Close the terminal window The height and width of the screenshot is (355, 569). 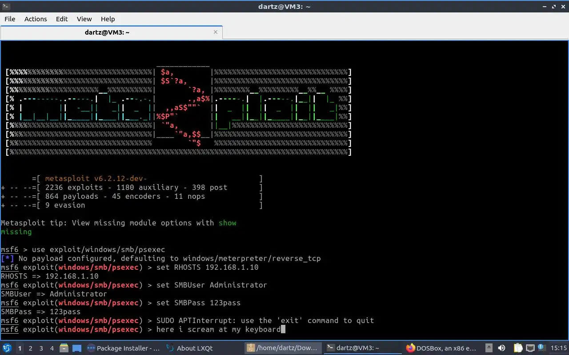tap(563, 6)
